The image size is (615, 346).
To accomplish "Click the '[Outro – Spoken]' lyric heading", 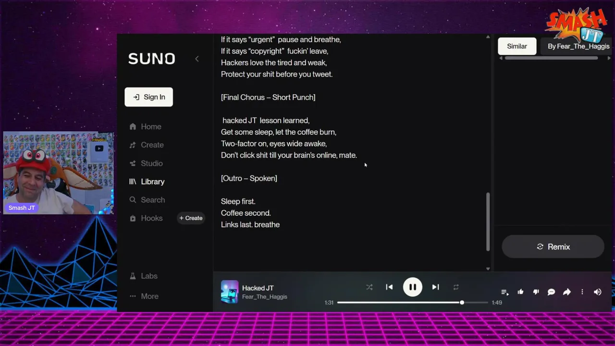I will click(249, 178).
